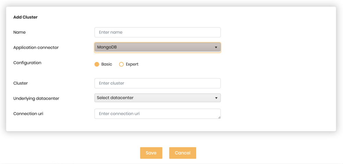Click the Underlying datacenter label
The image size is (343, 164).
coord(36,99)
